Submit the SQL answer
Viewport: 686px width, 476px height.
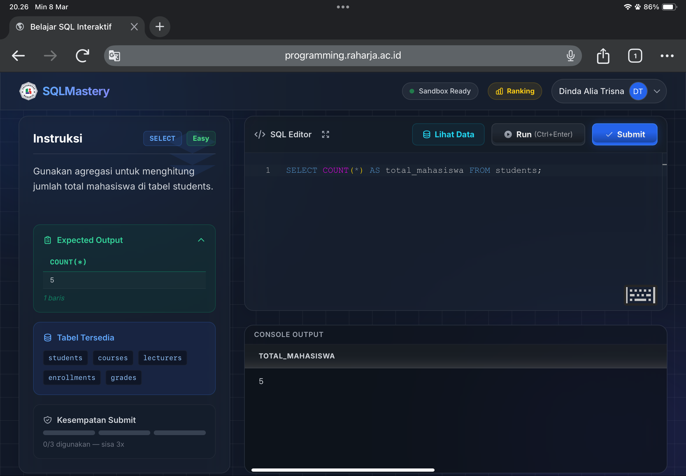624,134
